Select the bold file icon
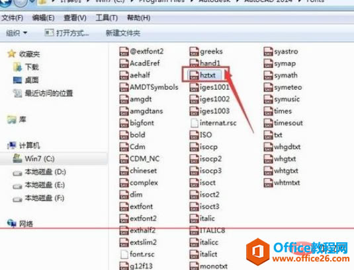The image size is (354, 270). point(124,135)
